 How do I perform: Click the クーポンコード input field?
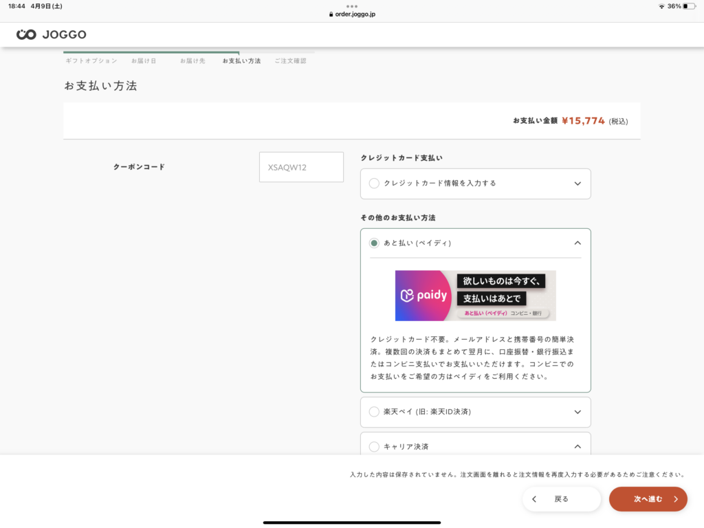tap(301, 167)
